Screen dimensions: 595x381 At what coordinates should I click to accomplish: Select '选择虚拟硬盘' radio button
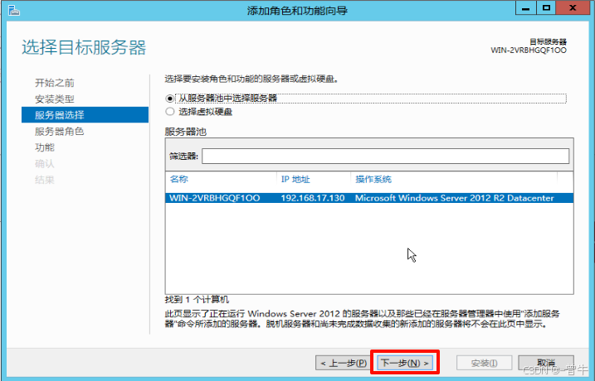point(170,112)
